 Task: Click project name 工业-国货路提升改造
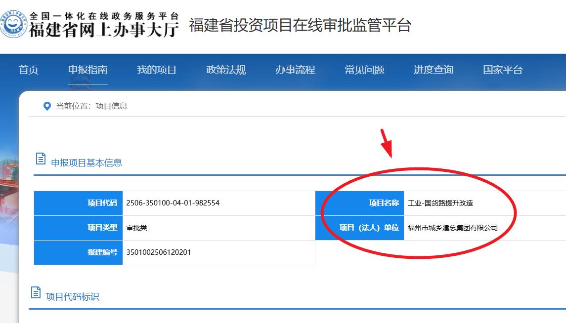click(440, 203)
